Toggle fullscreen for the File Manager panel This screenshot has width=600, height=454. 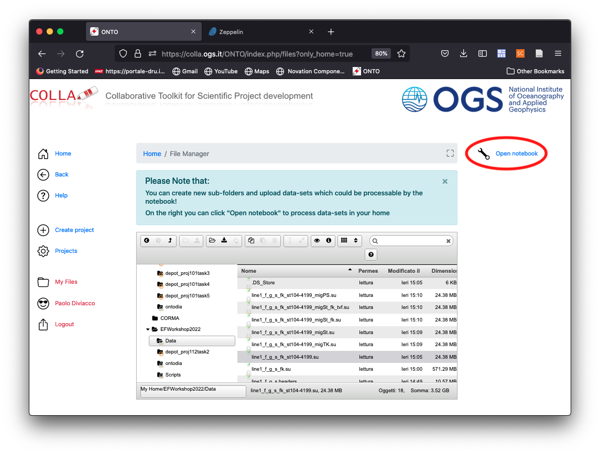click(450, 153)
